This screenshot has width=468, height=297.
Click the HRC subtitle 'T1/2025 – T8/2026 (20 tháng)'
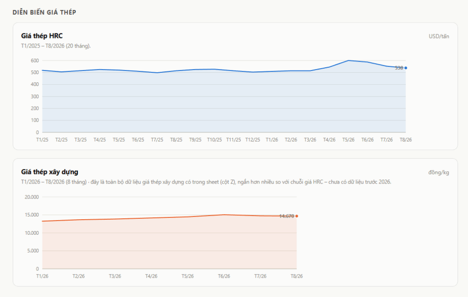[56, 46]
